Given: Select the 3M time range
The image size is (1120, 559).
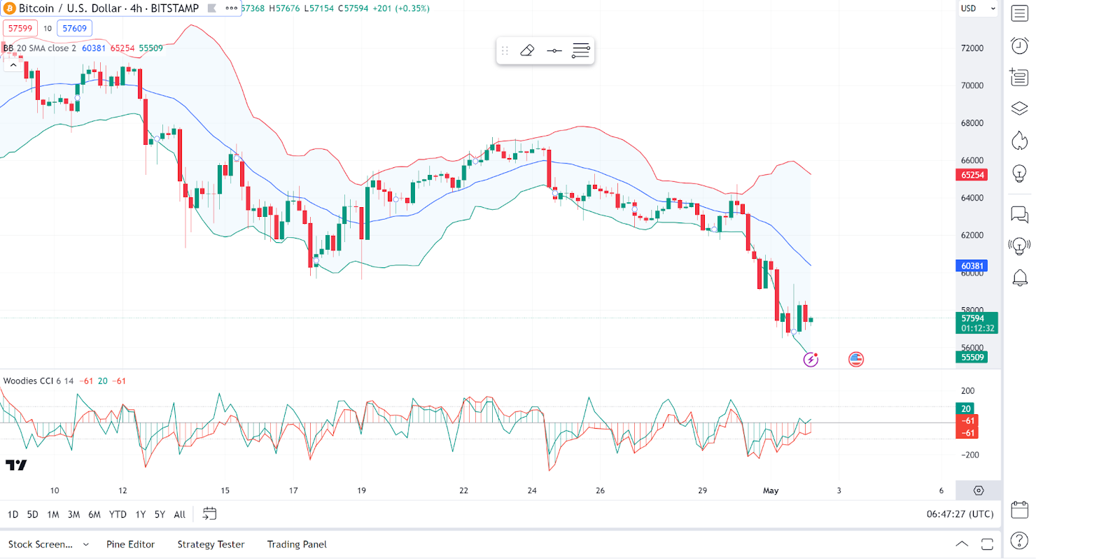Looking at the screenshot, I should click(x=73, y=514).
